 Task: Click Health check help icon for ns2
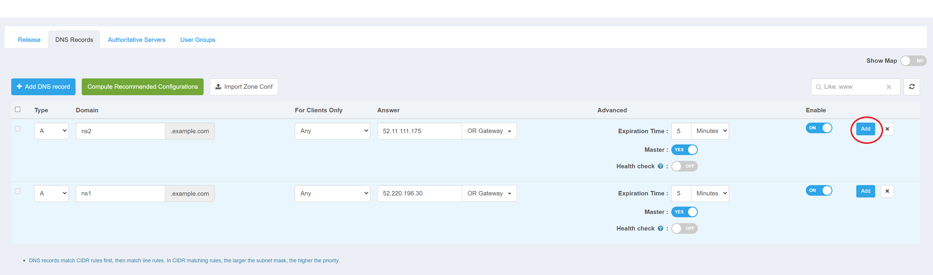click(x=660, y=167)
